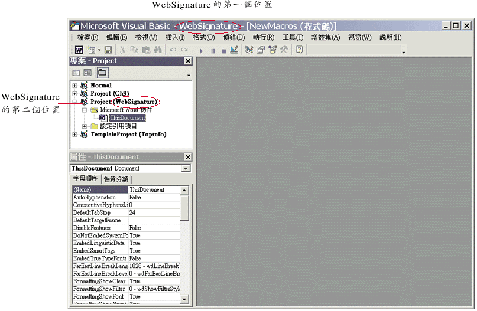Click the Help question mark icon

point(299,50)
